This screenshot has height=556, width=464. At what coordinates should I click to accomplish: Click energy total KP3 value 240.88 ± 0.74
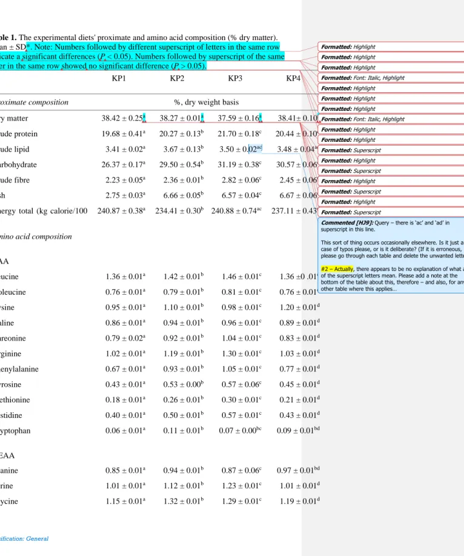(x=237, y=211)
